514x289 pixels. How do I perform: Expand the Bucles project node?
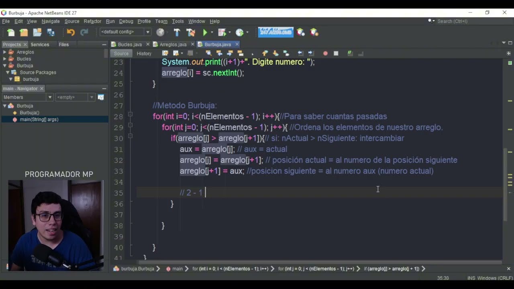click(x=4, y=59)
